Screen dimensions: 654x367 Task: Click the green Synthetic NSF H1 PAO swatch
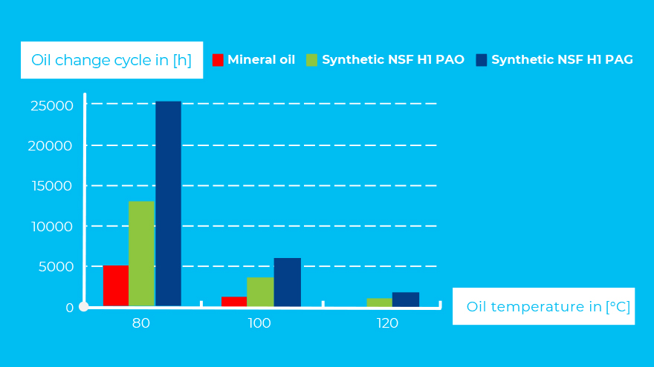click(x=311, y=60)
